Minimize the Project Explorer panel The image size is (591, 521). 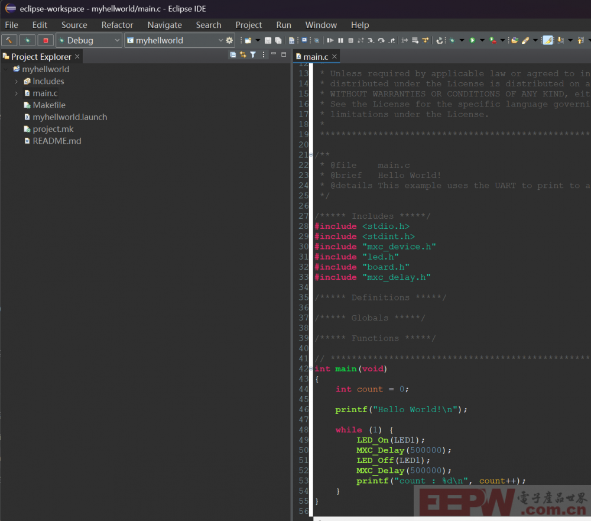click(274, 54)
